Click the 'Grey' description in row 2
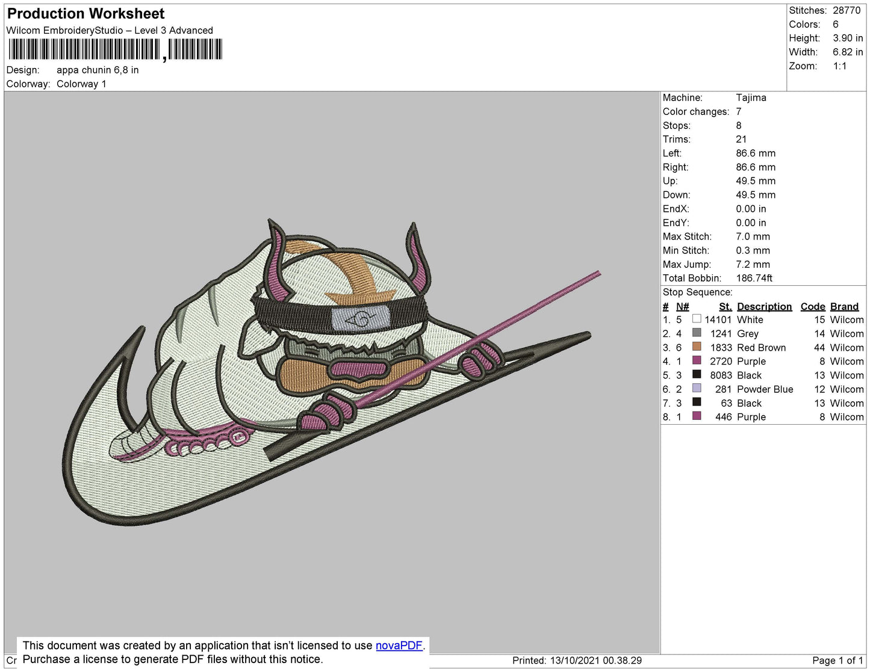Image resolution: width=870 pixels, height=672 pixels. pyautogui.click(x=748, y=333)
